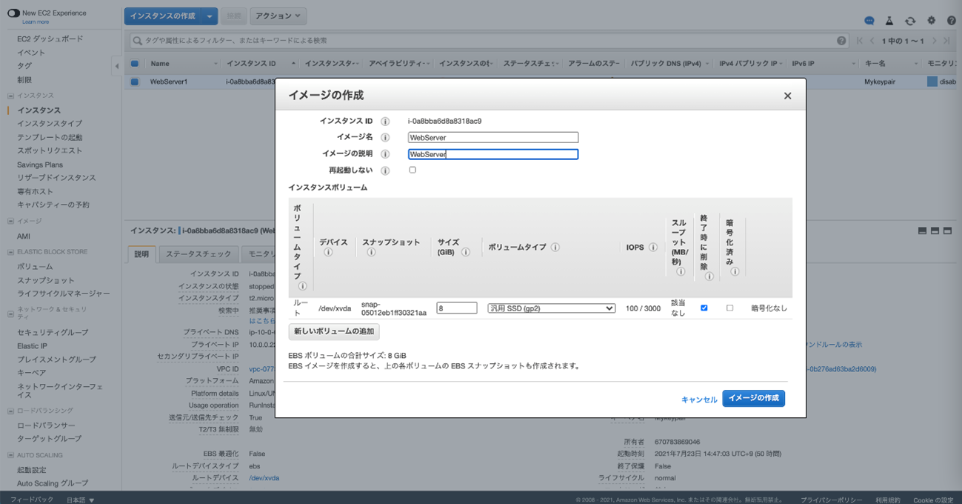Click the refresh icon in top toolbar
Image resolution: width=962 pixels, height=504 pixels.
(x=910, y=21)
